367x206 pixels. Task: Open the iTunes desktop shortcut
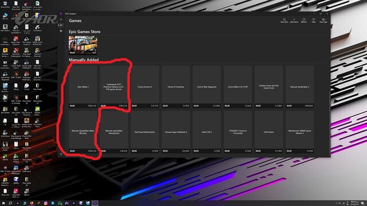point(26,86)
